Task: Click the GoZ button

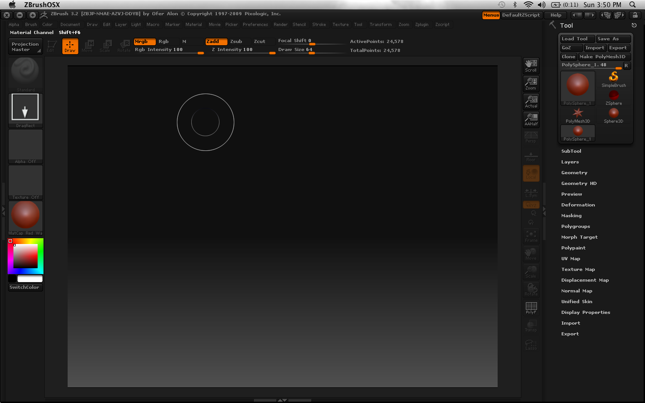Action: pos(571,48)
